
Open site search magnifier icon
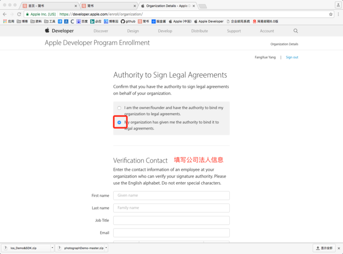click(x=295, y=31)
